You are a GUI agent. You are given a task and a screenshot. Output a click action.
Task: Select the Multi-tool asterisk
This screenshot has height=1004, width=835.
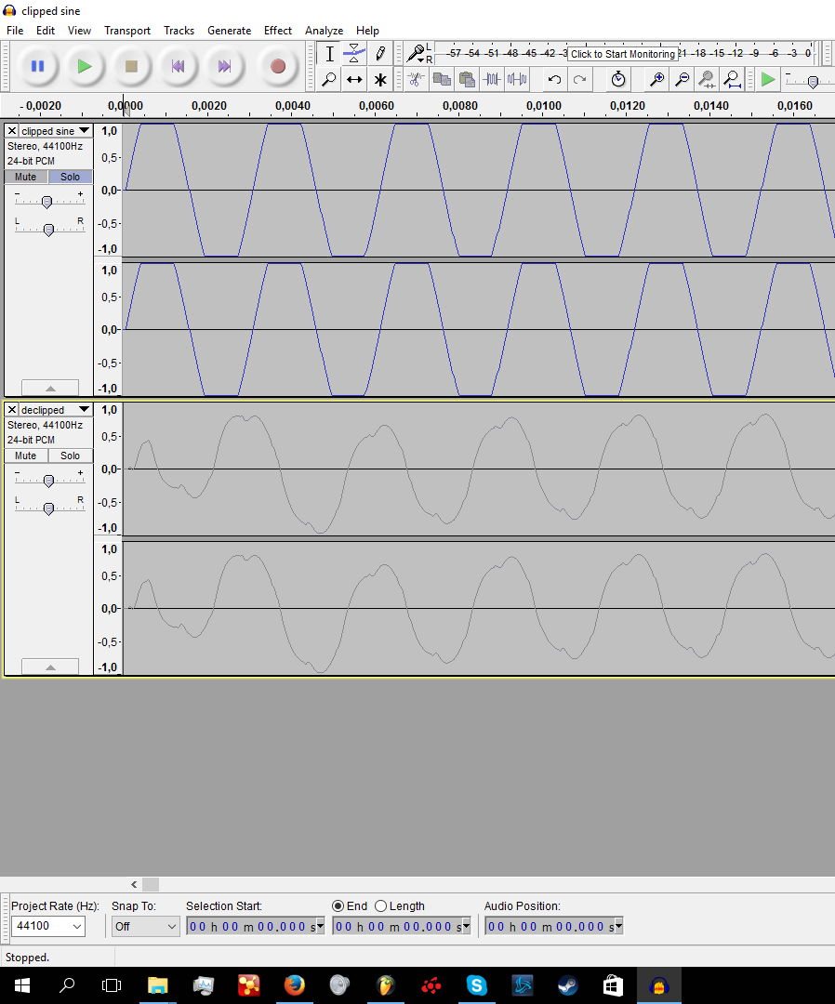[x=379, y=79]
